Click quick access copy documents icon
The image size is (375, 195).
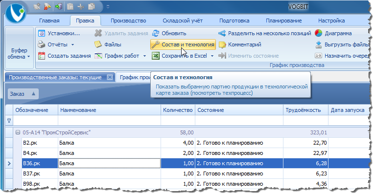pos(92,6)
